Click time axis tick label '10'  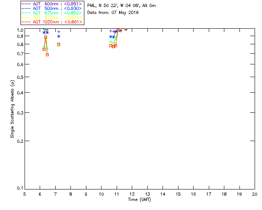pyautogui.click(x=102, y=194)
